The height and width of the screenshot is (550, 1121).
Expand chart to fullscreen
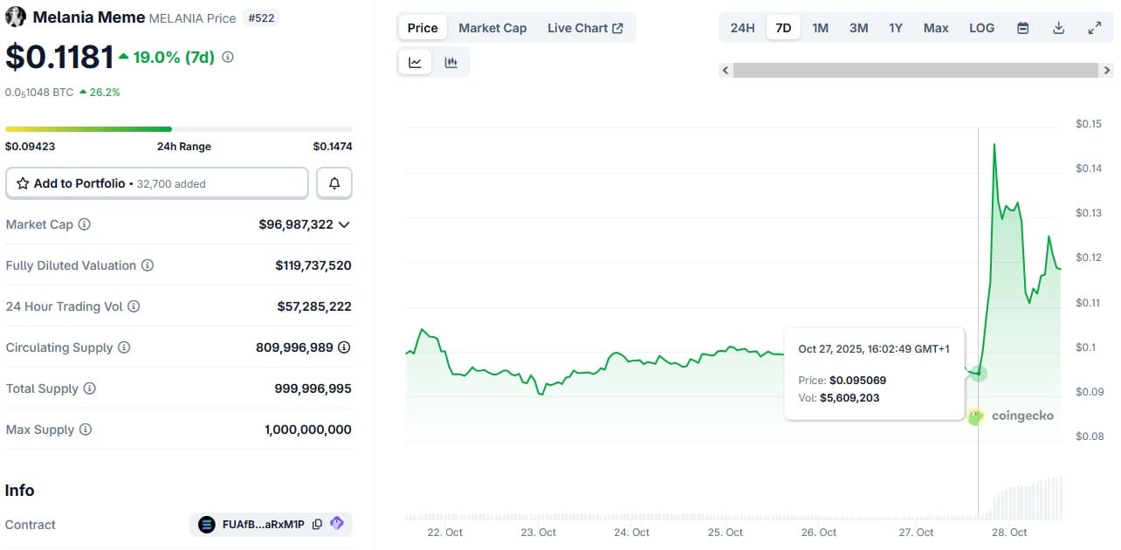coord(1094,28)
